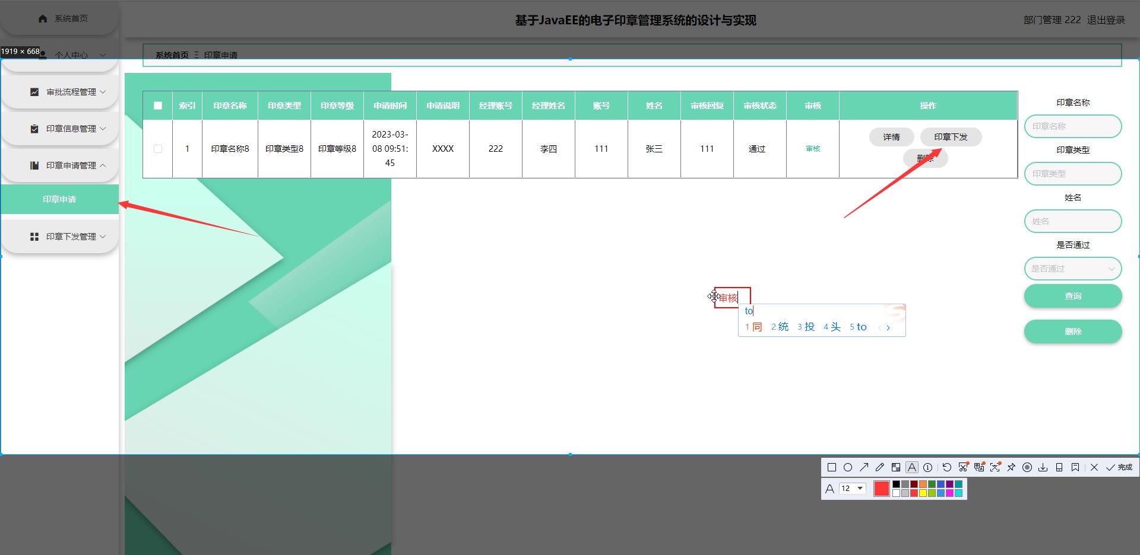Click the 姓名 search input field
The image size is (1140, 555).
pos(1073,221)
